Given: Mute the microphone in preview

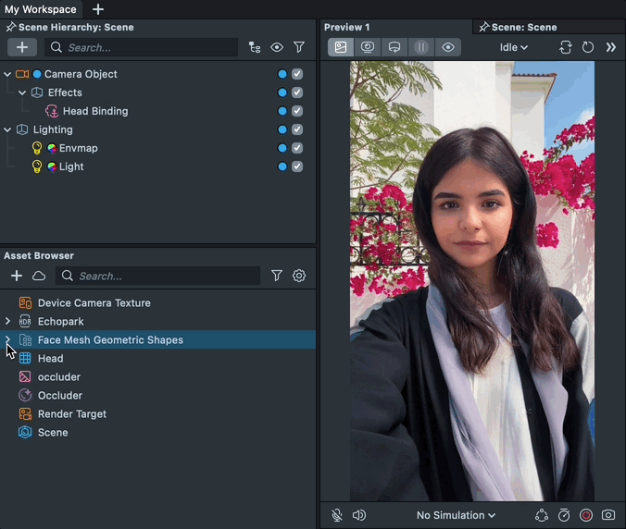Looking at the screenshot, I should (x=338, y=515).
